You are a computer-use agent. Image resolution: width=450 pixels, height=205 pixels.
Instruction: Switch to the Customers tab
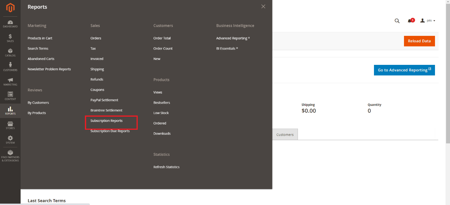point(285,135)
